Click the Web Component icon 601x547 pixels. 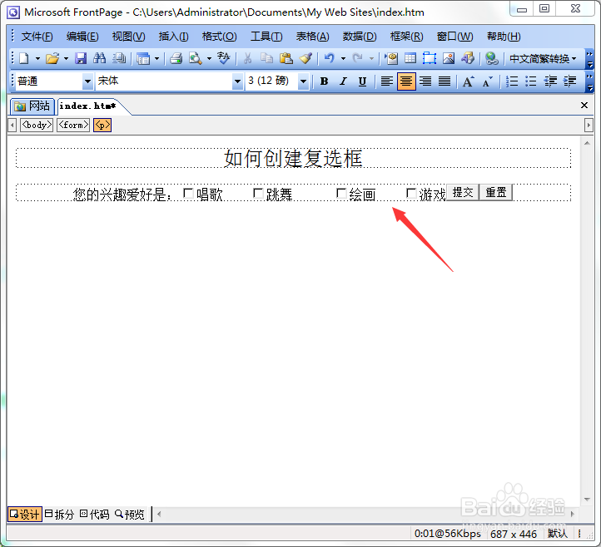[x=391, y=58]
